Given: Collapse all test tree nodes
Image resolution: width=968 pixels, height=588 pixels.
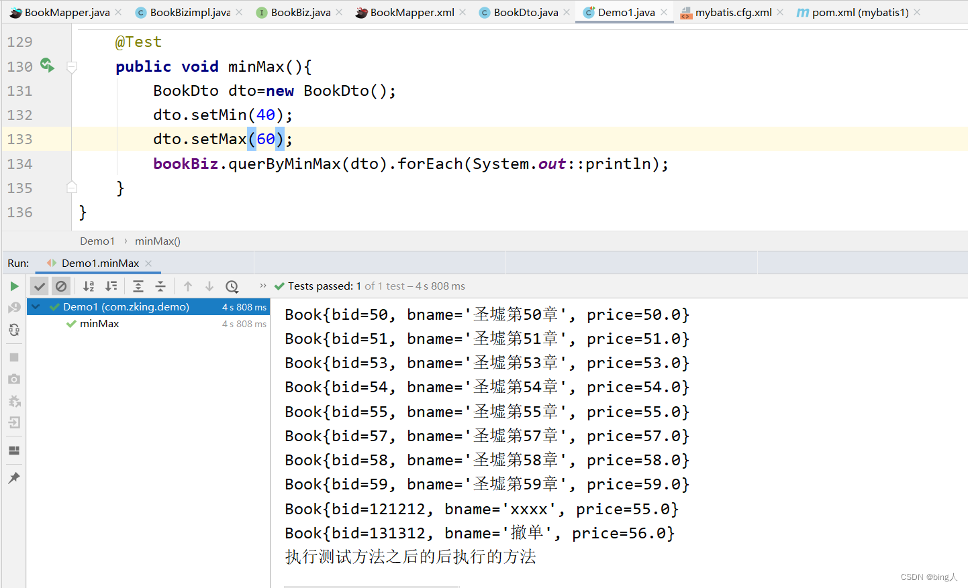Looking at the screenshot, I should [x=160, y=286].
